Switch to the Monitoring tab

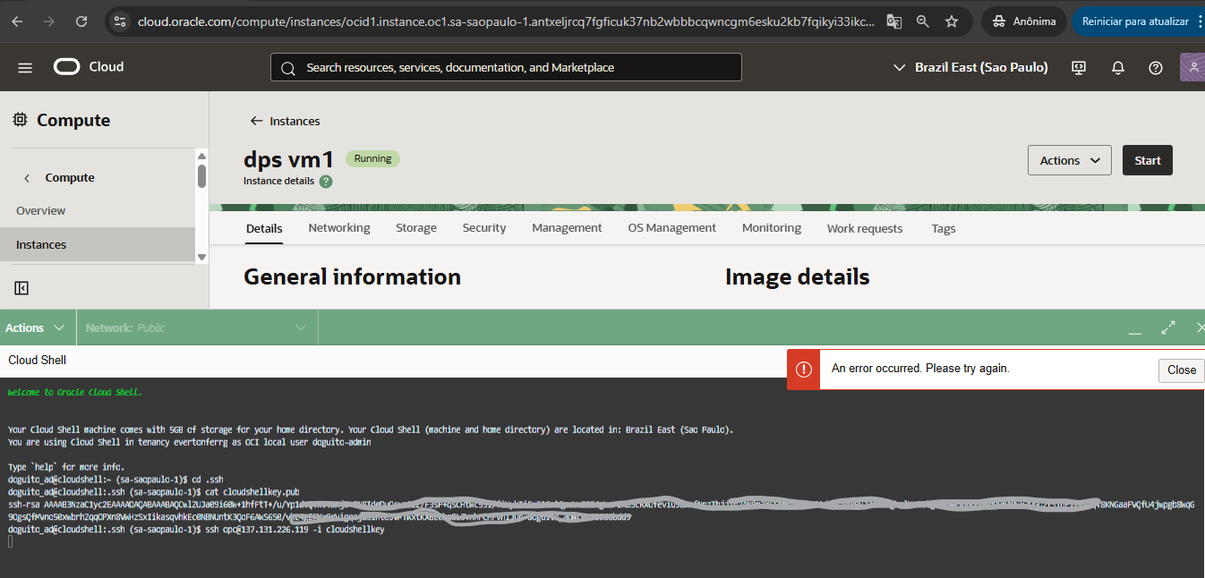tap(772, 228)
